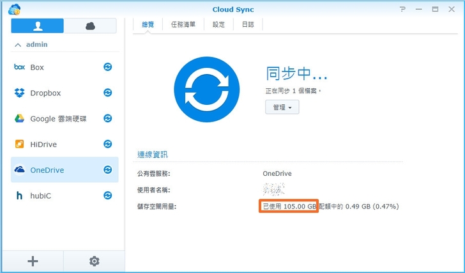This screenshot has height=273, width=465.
Task: Collapse the admin connection list
Action: point(18,45)
